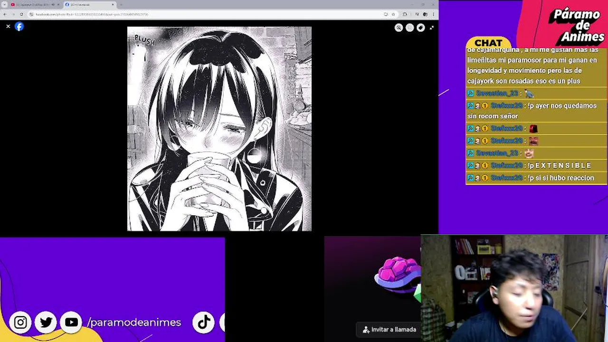Click the /paramodeanimes handle text
This screenshot has width=608, height=342.
(x=134, y=323)
